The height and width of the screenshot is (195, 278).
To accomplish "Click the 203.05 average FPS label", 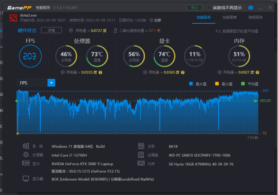I will pos(265,101).
